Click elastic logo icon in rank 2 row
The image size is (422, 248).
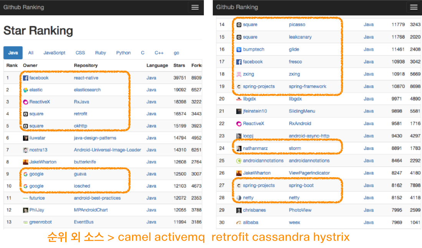point(26,90)
